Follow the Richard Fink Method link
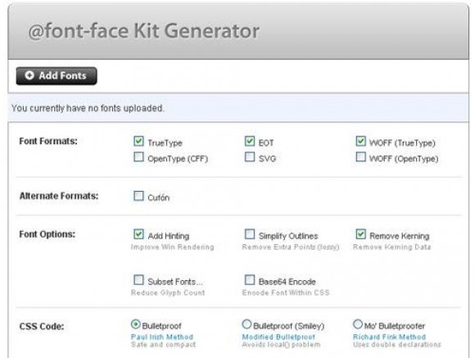The height and width of the screenshot is (358, 475). click(389, 337)
